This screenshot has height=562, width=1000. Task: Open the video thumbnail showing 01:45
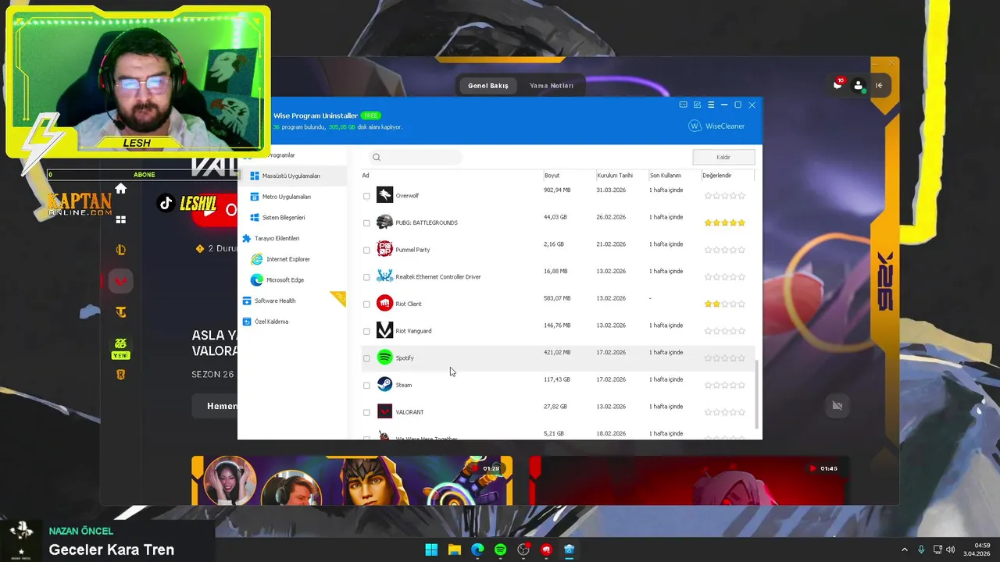(x=688, y=481)
